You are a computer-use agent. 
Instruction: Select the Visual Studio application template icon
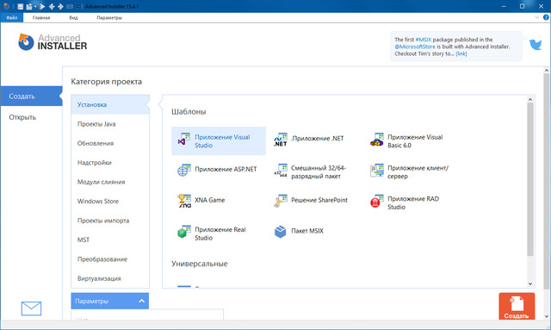183,140
